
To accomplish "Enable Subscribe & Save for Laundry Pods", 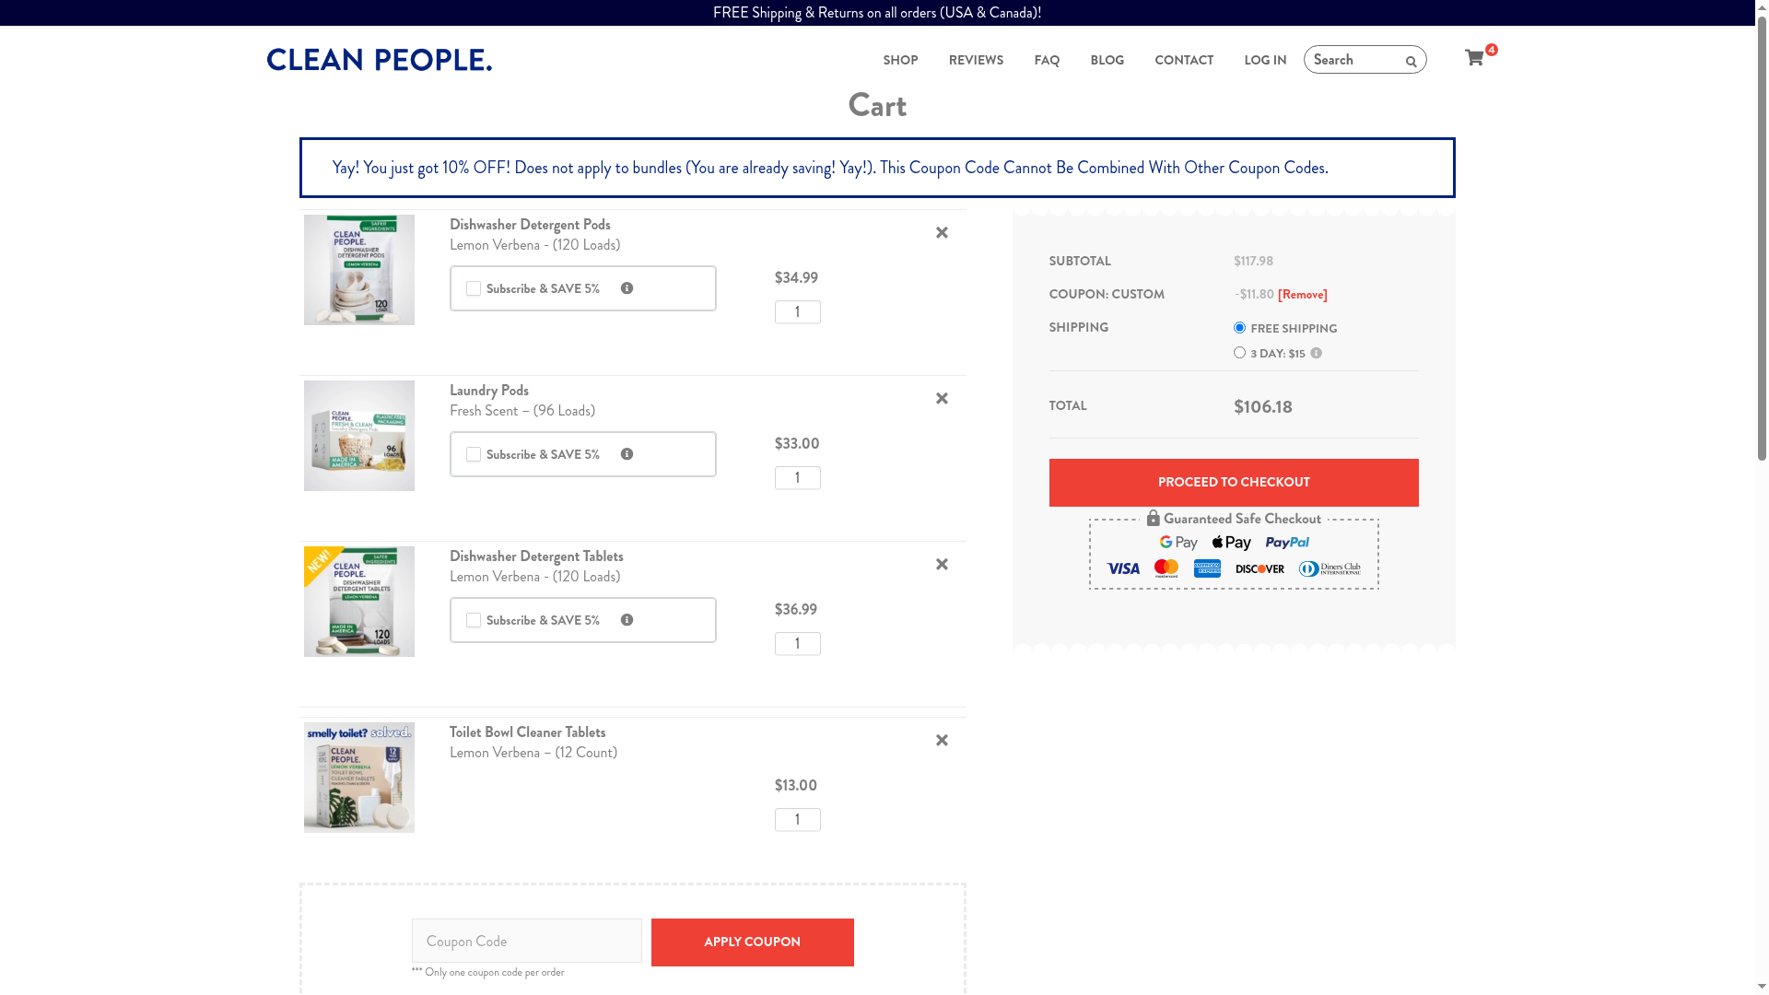I will [x=474, y=454].
